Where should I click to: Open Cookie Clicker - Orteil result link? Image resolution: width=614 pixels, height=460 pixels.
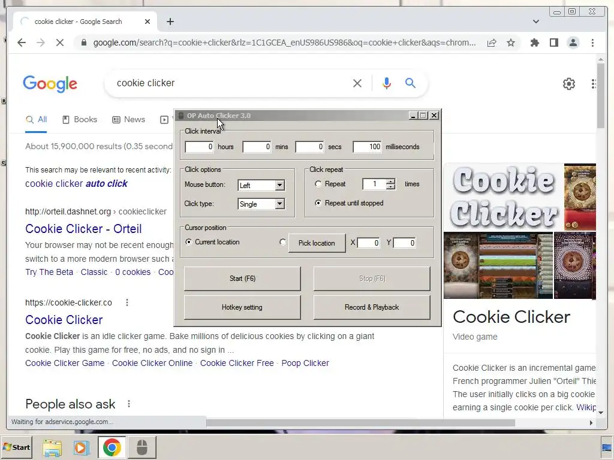coord(83,228)
